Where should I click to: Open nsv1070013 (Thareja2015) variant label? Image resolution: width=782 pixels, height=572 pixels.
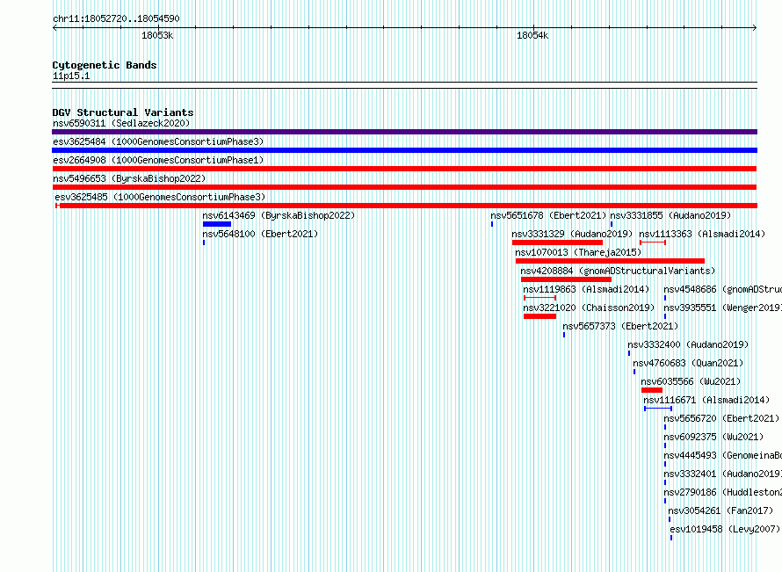pyautogui.click(x=578, y=252)
